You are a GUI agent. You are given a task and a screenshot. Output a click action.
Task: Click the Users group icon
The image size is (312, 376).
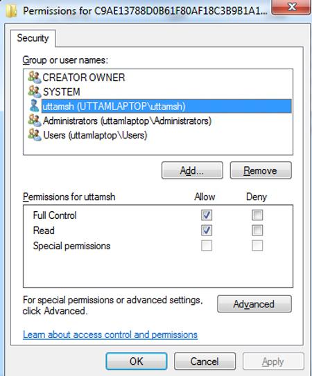(35, 135)
